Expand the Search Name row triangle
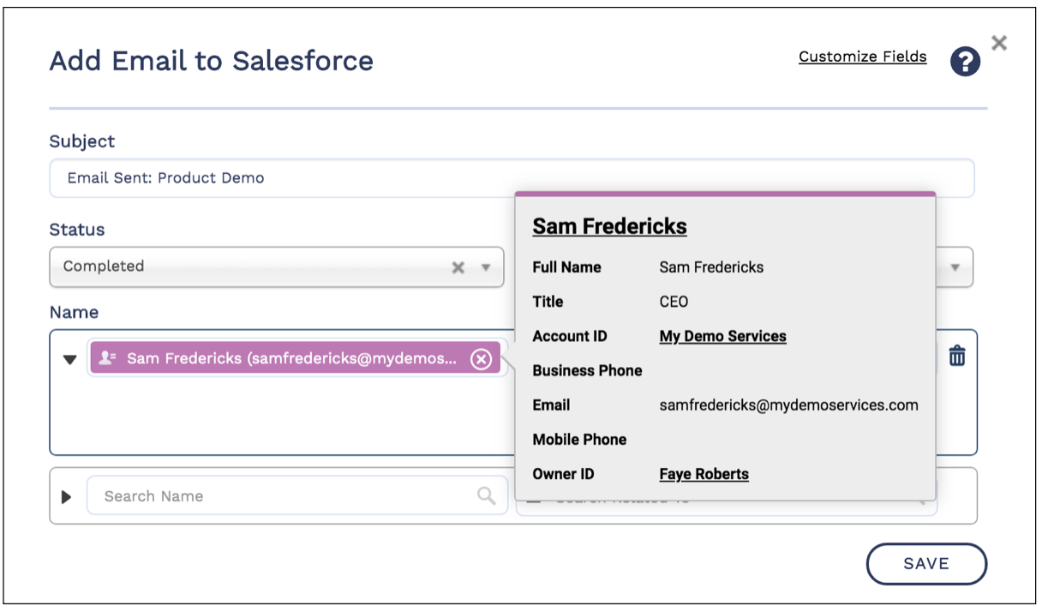 click(68, 497)
